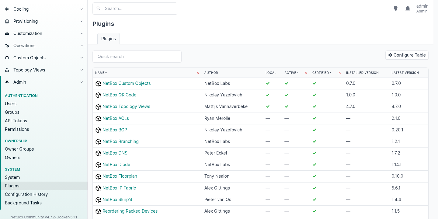The width and height of the screenshot is (438, 219).
Task: Select the Plugins tab
Action: click(x=109, y=39)
